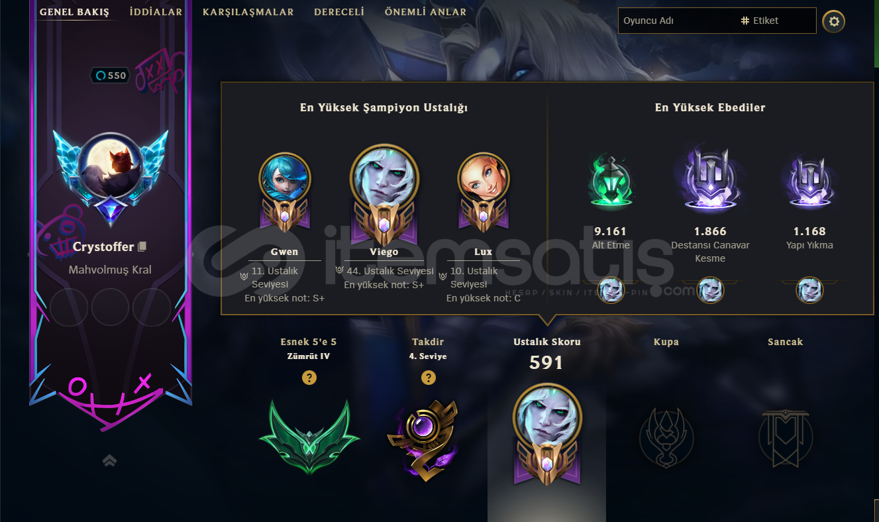Switch to the Karşılaşmalar tab

point(248,12)
